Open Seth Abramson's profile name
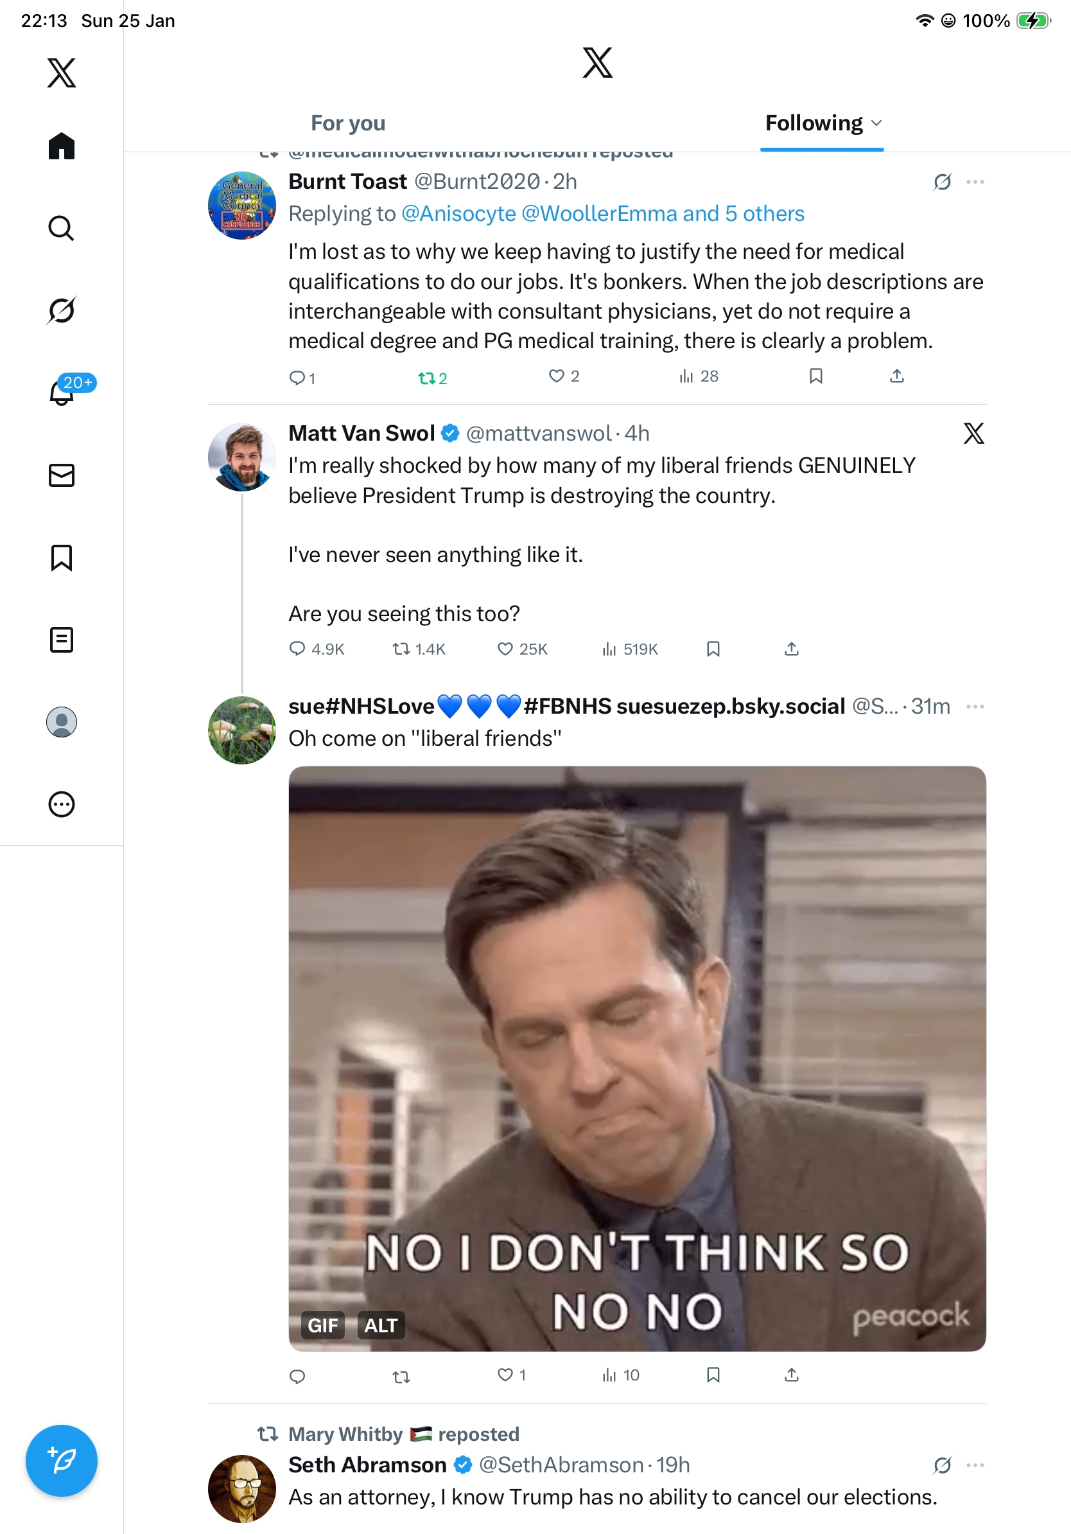The image size is (1071, 1534). click(367, 1465)
